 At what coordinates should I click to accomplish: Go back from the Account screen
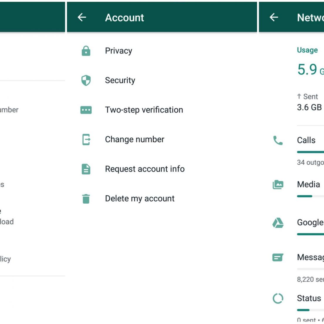click(82, 18)
